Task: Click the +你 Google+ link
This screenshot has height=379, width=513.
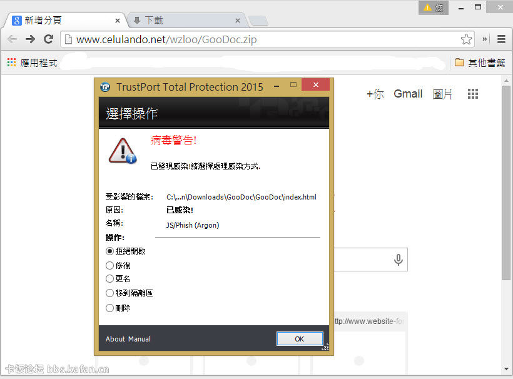Action: pos(375,94)
